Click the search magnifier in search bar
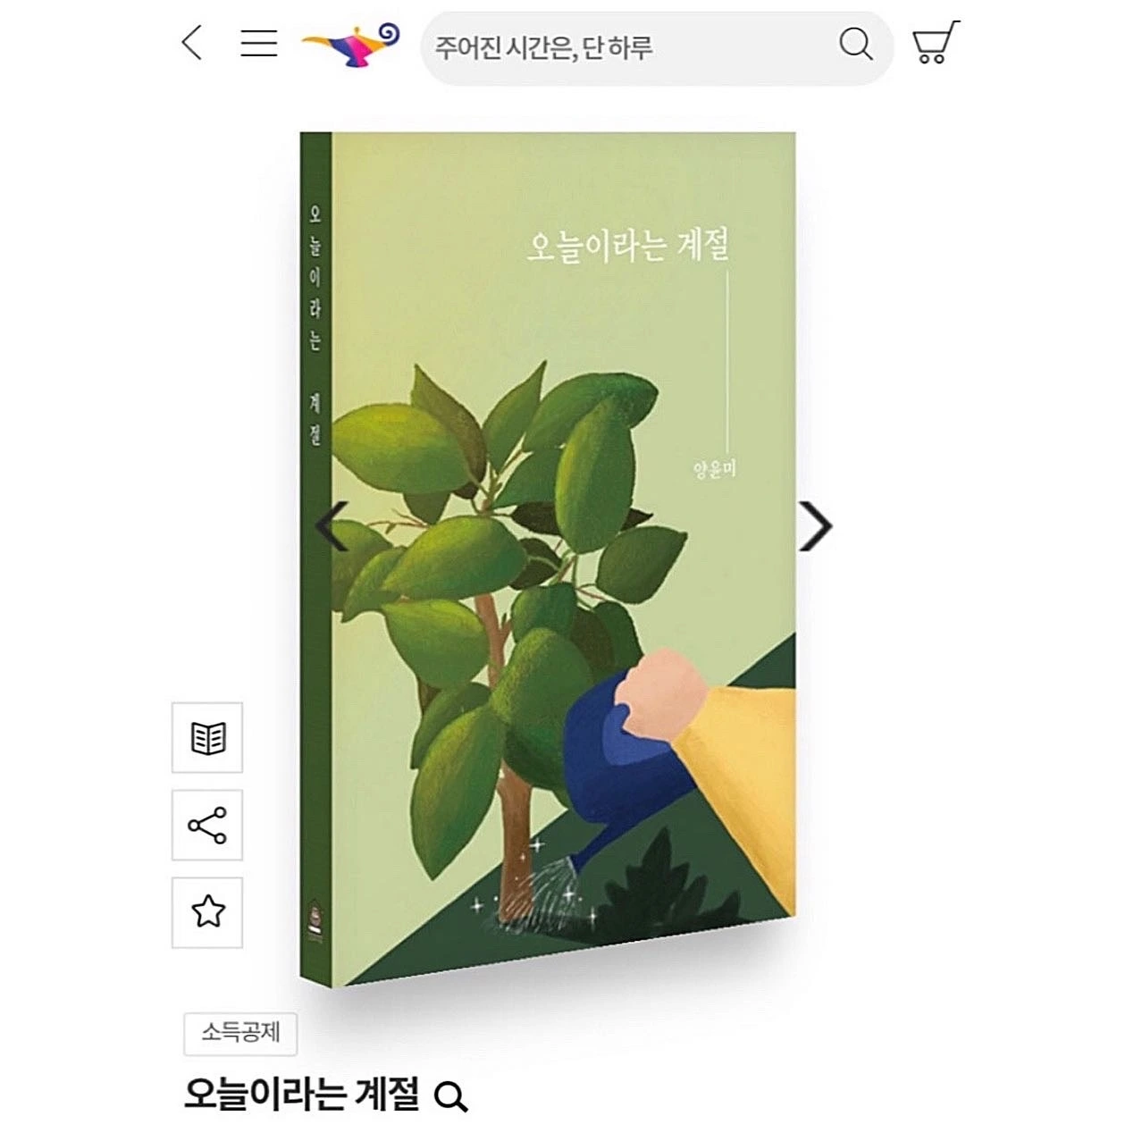 pos(855,44)
